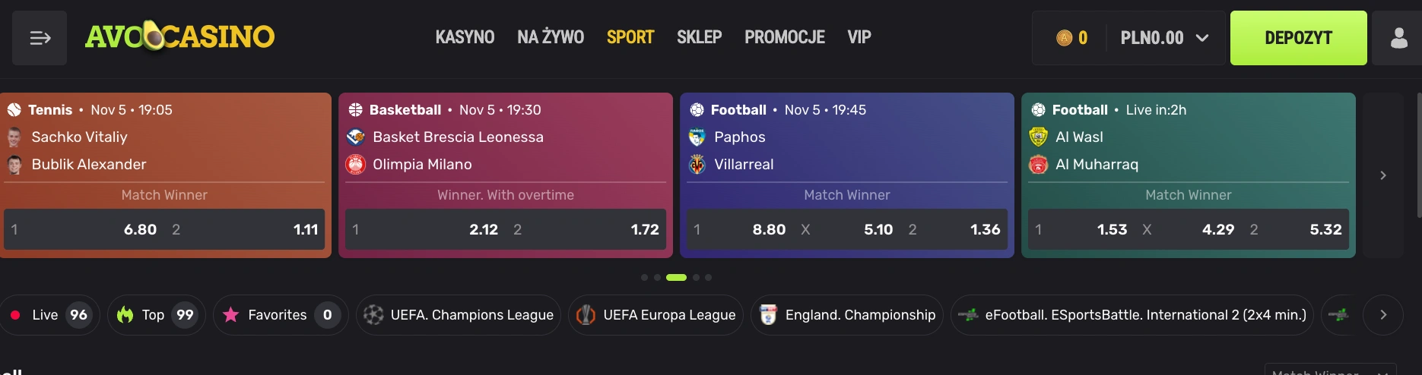1422x375 pixels.
Task: Select UEFA Europa League chip
Action: (x=655, y=315)
